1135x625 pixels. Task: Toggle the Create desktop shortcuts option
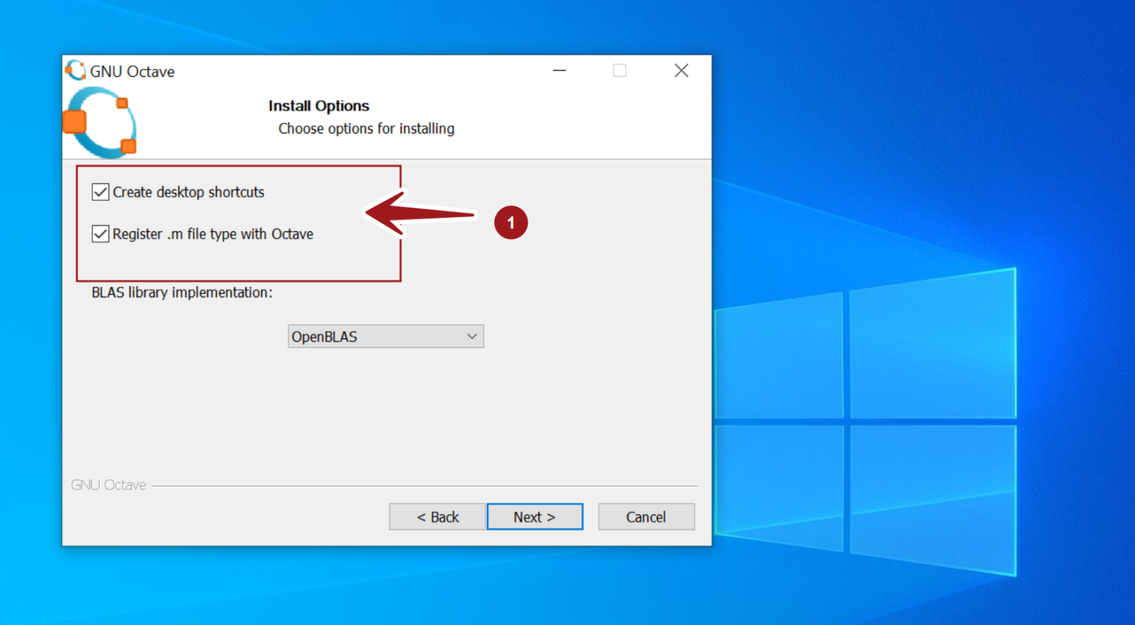[100, 191]
